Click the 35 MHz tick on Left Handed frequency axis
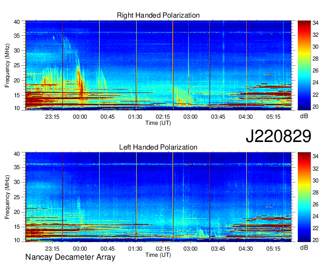 (x=17, y=167)
